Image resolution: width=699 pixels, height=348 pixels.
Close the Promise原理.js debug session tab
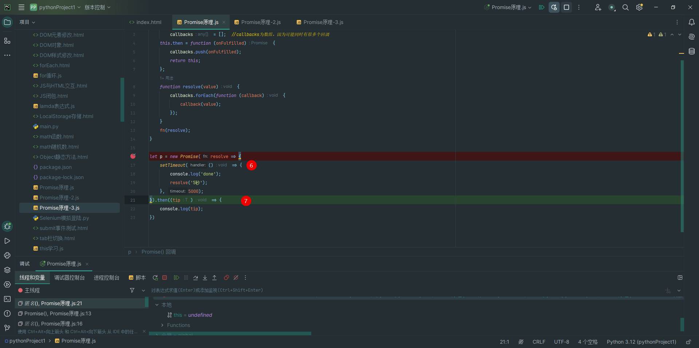click(x=87, y=264)
